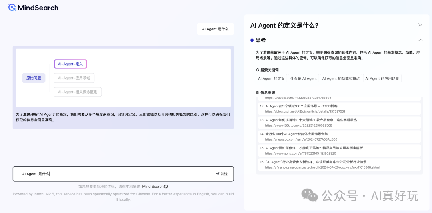Click the Powered by InternLM2.5 footer text
The width and height of the screenshot is (432, 213).
click(123, 197)
